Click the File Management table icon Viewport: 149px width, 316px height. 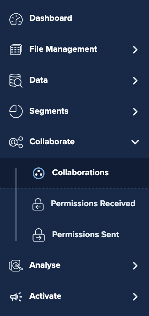pos(16,49)
